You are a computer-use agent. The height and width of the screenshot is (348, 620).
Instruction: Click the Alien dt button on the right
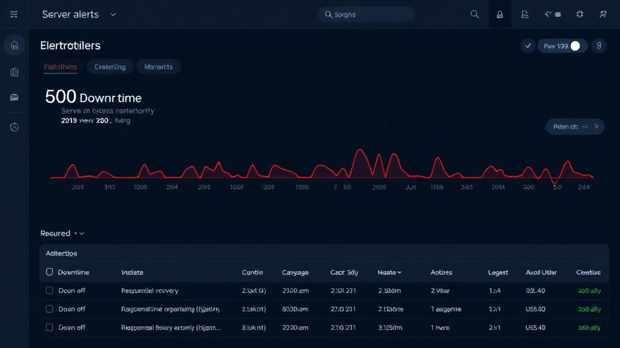coord(574,126)
